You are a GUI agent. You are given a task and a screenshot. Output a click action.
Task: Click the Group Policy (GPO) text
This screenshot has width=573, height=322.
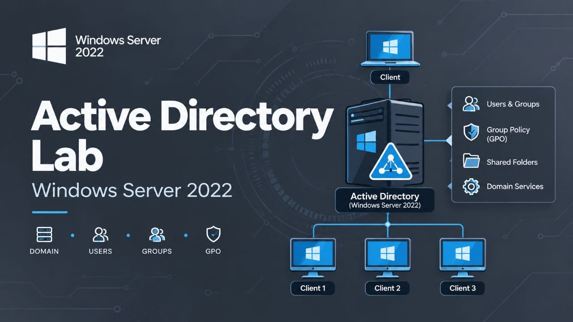coord(508,134)
